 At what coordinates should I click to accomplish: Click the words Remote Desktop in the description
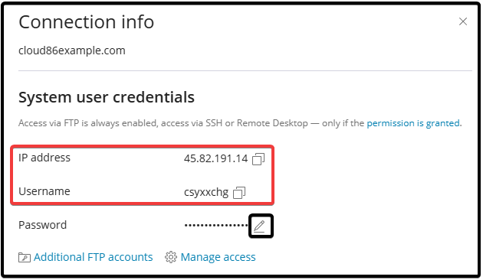272,123
